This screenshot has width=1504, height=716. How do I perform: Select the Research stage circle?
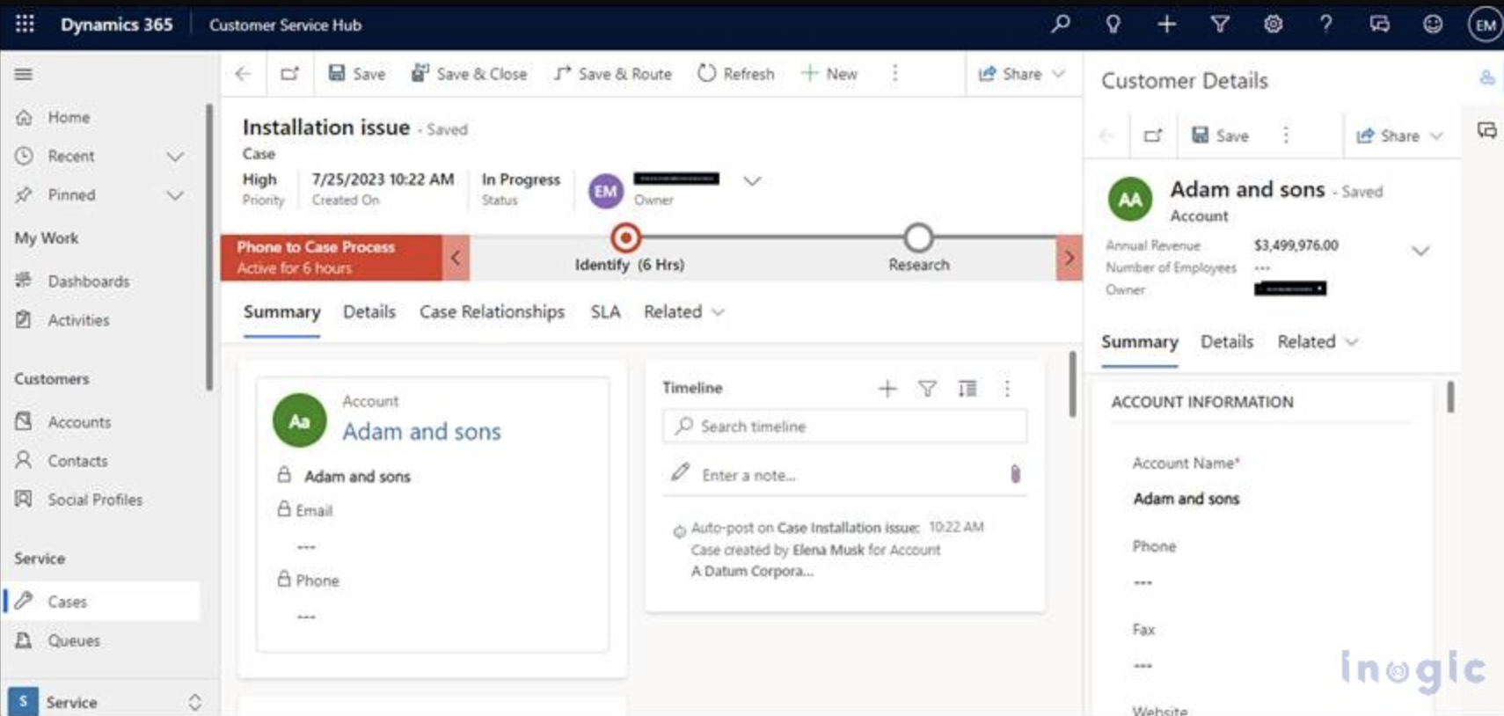point(918,237)
